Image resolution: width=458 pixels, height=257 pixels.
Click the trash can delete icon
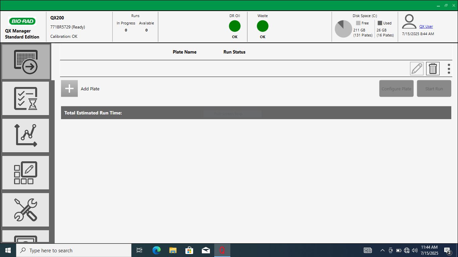(x=433, y=69)
